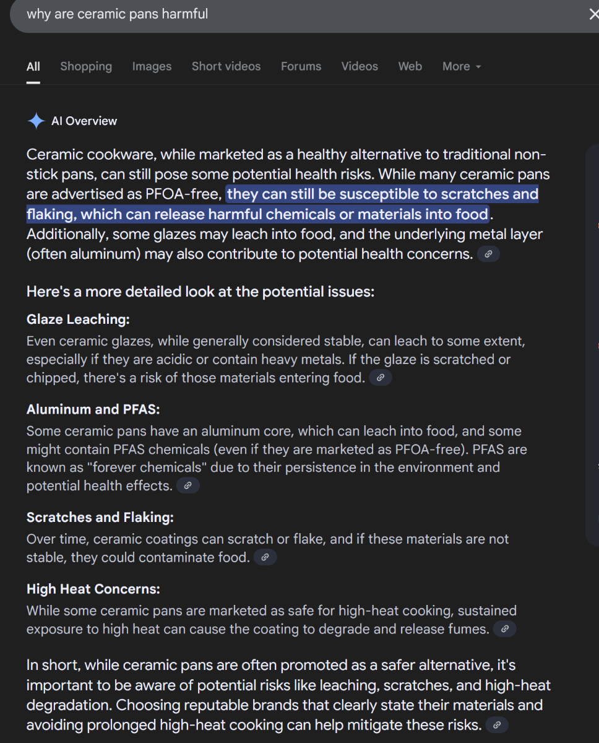This screenshot has width=599, height=743.
Task: Select the Web results tab
Action: pos(410,67)
